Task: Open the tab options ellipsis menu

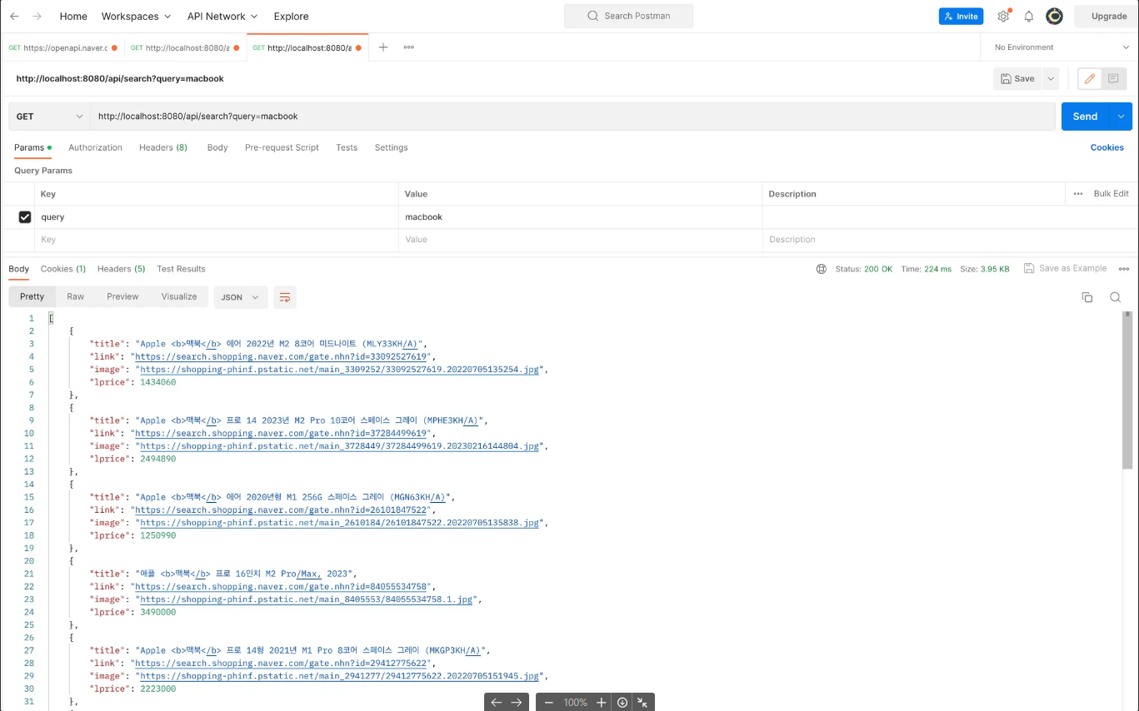Action: click(409, 47)
